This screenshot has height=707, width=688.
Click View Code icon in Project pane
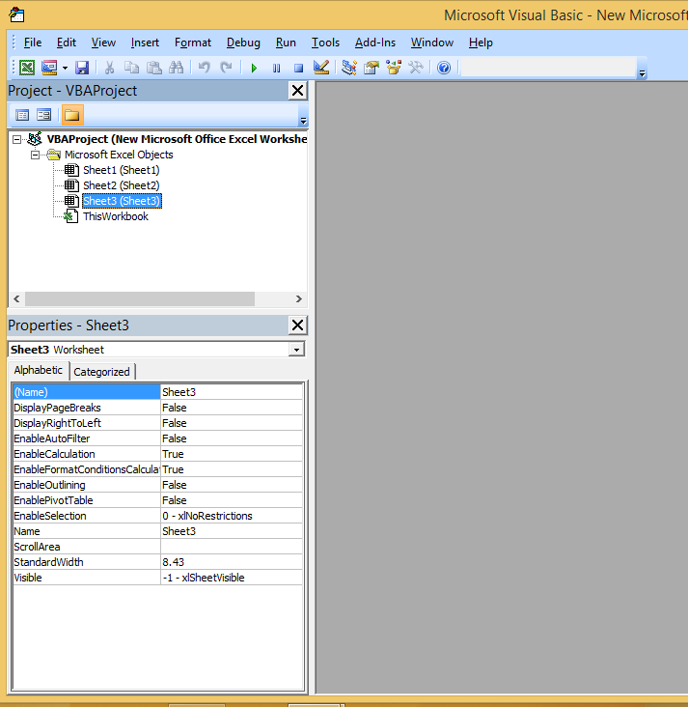pos(22,115)
